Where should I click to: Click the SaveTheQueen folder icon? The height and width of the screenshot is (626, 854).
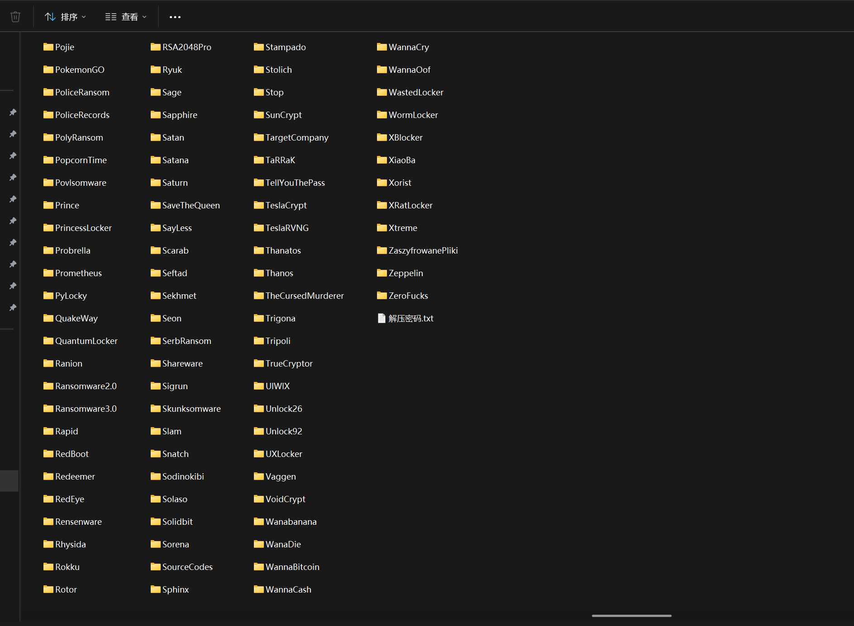[156, 205]
